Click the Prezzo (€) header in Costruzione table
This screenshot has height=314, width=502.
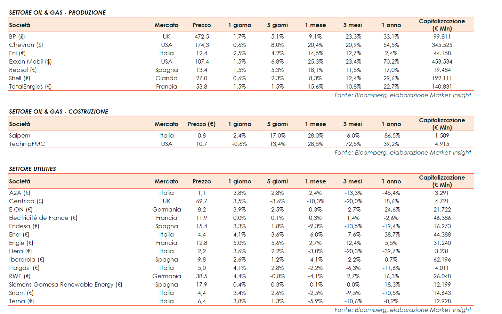point(202,124)
